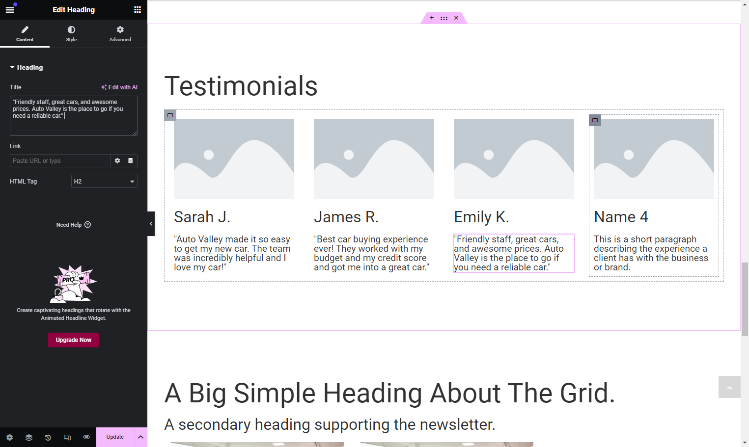This screenshot has width=749, height=447.
Task: Click the Update button
Action: point(115,437)
